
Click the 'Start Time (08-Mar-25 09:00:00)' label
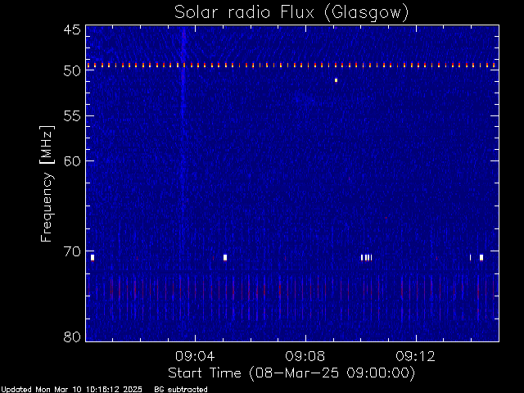(x=291, y=373)
